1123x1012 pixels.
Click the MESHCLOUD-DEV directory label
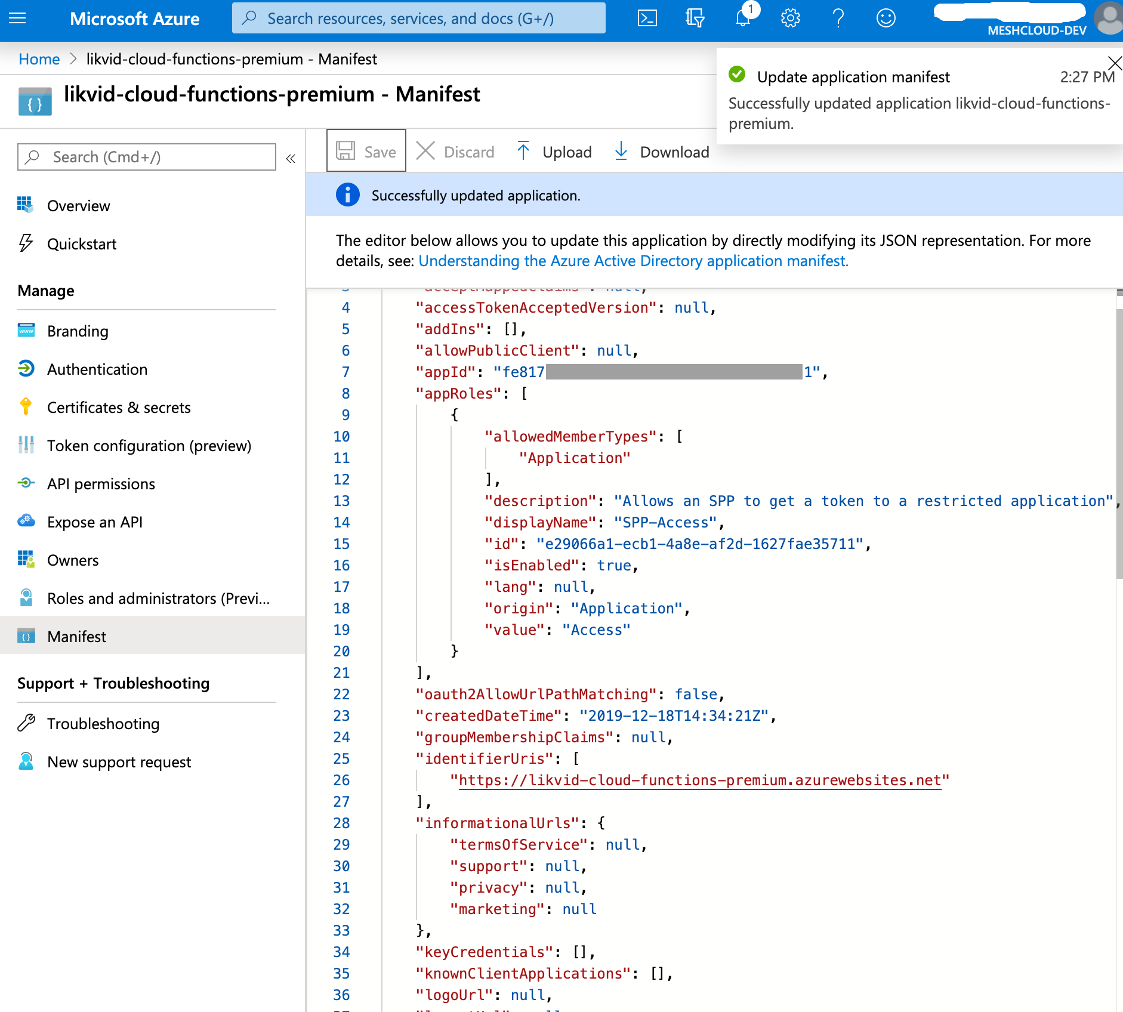[x=1037, y=30]
